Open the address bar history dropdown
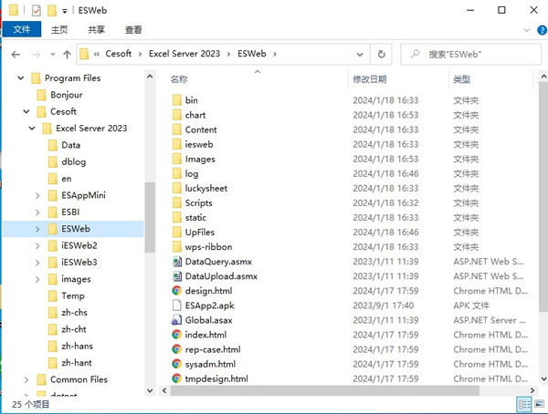The height and width of the screenshot is (414, 548). point(362,55)
